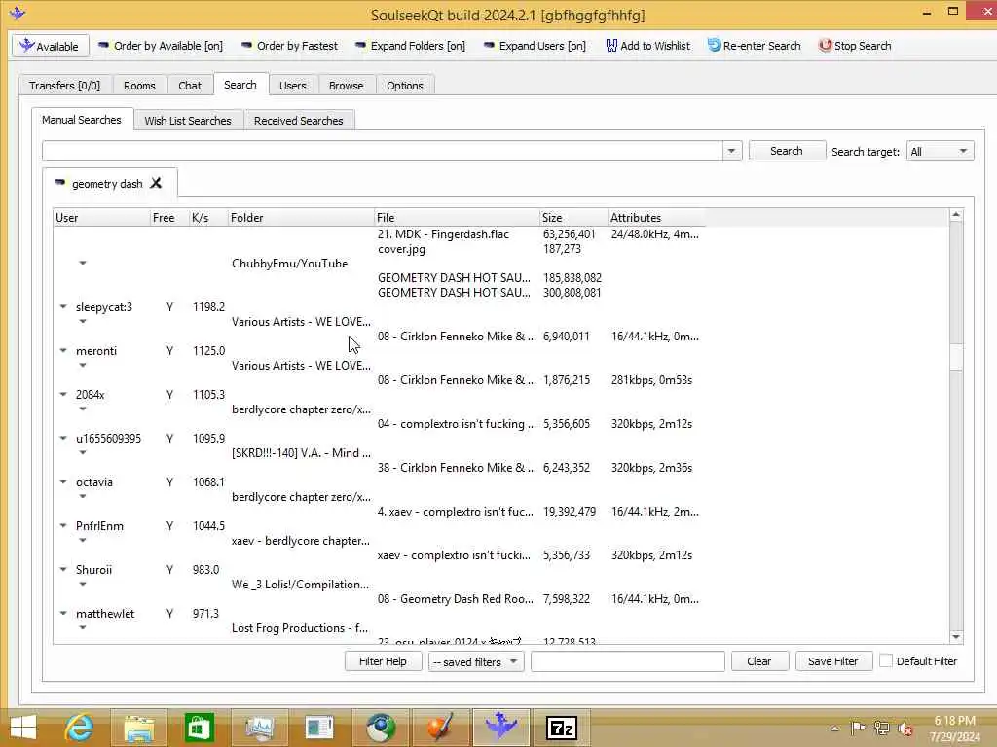The image size is (997, 747).
Task: Click the Available status button
Action: 50,47
